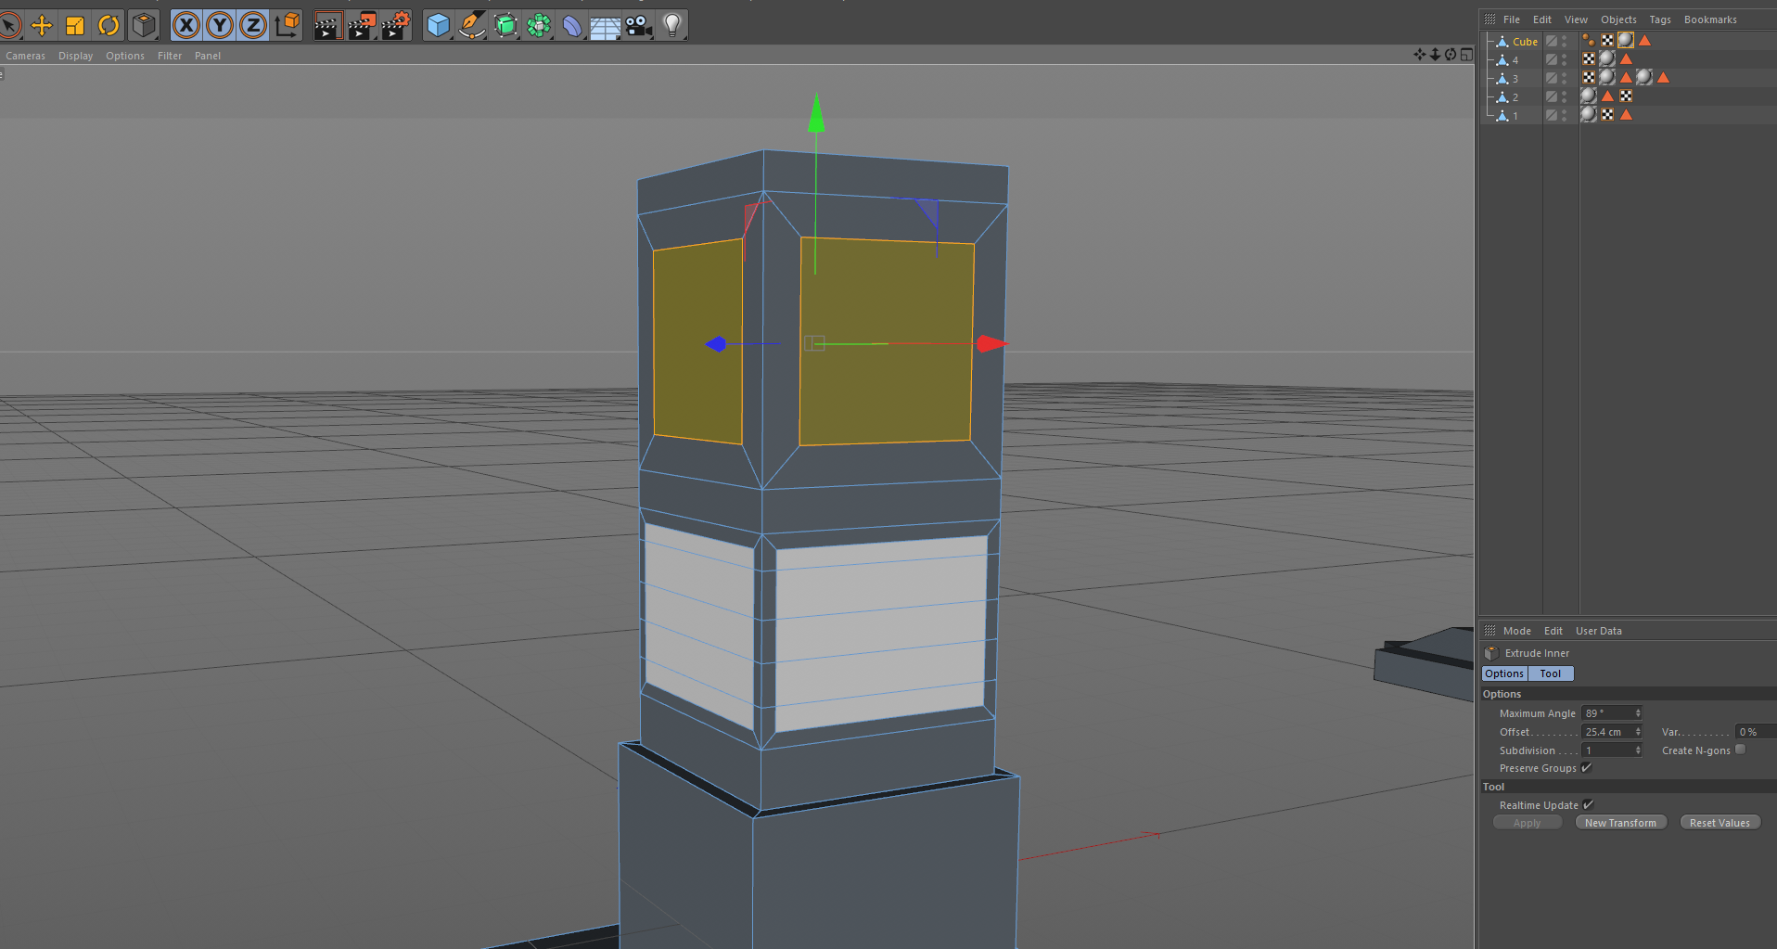
Task: Open viewport Options menu
Action: coord(125,56)
